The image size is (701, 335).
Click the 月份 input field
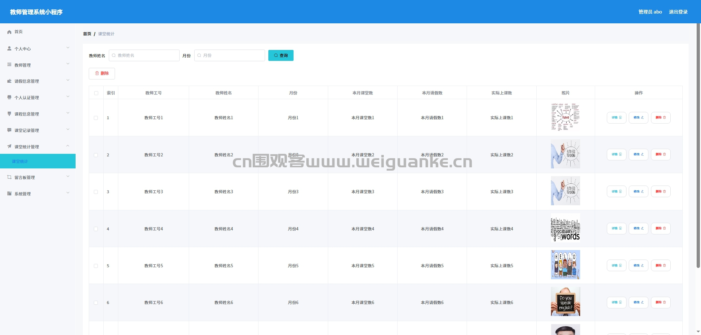coord(230,55)
